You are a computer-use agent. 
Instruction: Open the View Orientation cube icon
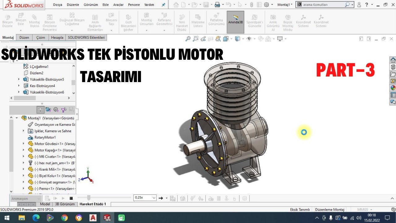tap(226, 39)
